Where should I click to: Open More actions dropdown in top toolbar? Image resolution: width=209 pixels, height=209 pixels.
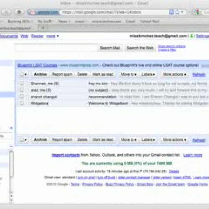click(174, 74)
